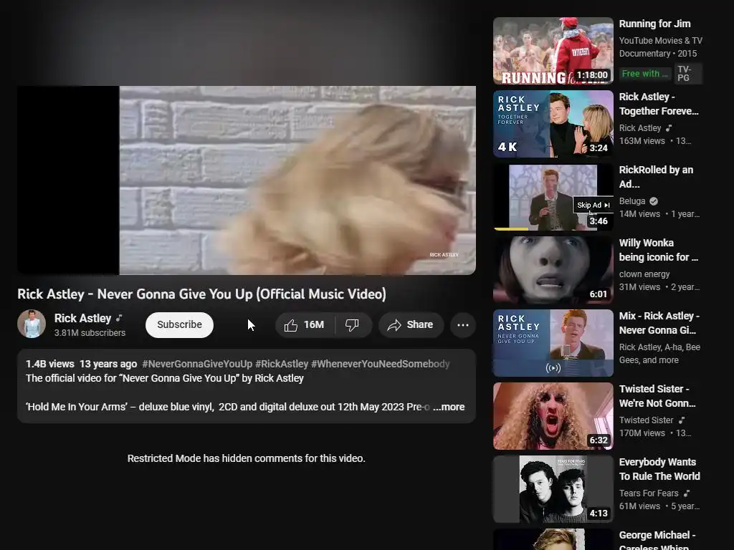Click the 61M views text
This screenshot has height=550, width=734.
point(639,506)
